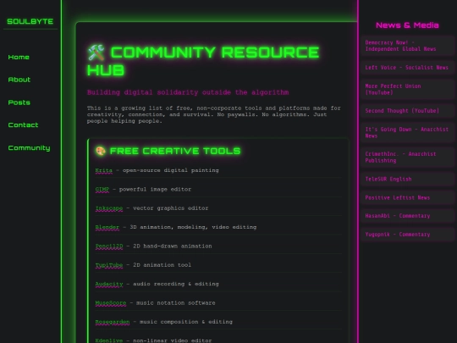Open the Home page
Image resolution: width=457 pixels, height=343 pixels.
[19, 58]
